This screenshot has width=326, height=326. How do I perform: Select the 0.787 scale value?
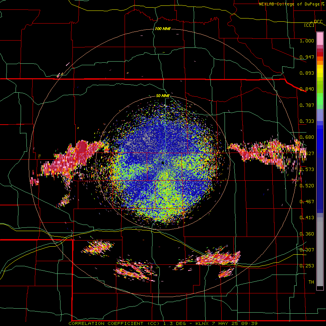pyautogui.click(x=307, y=105)
